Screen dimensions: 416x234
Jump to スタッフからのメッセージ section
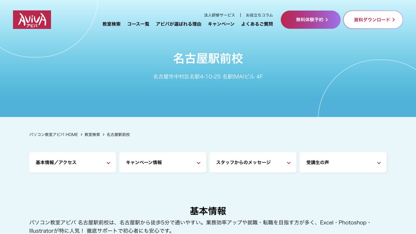[253, 162]
